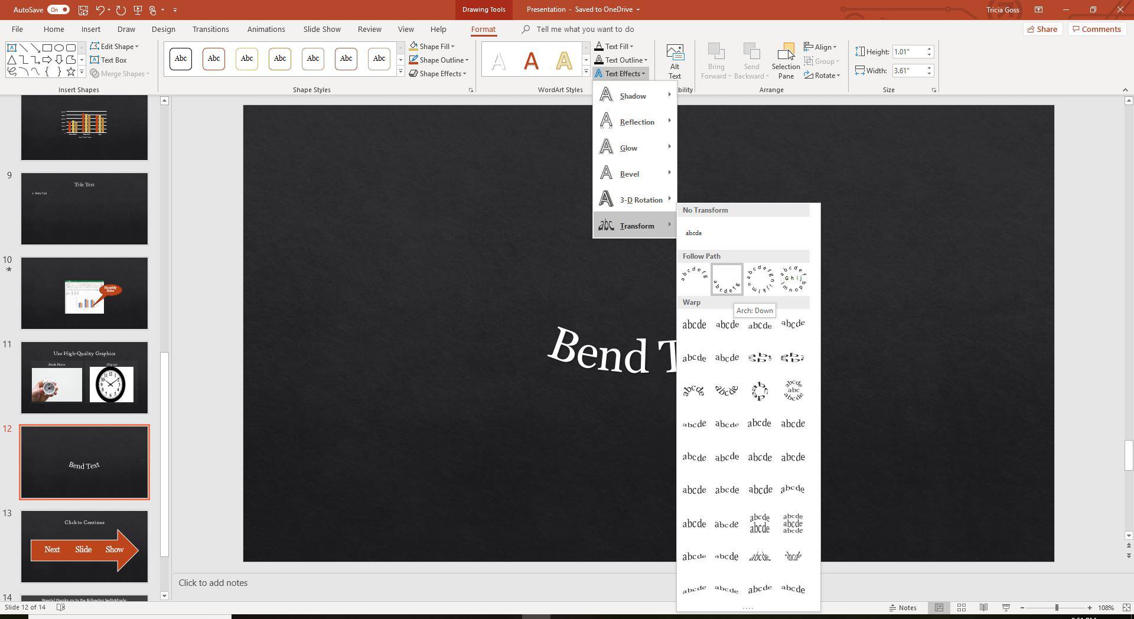This screenshot has width=1134, height=619.
Task: Apply red outline Abc shape style
Action: (214, 58)
